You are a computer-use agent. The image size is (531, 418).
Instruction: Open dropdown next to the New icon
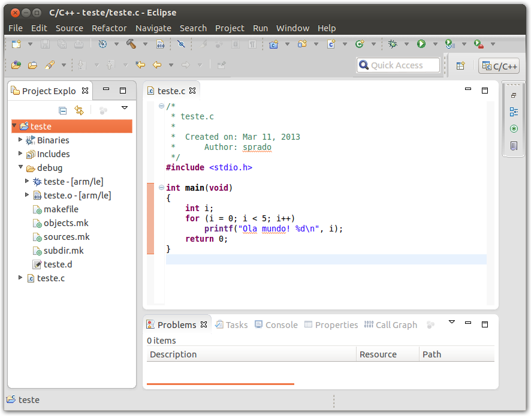coord(30,44)
